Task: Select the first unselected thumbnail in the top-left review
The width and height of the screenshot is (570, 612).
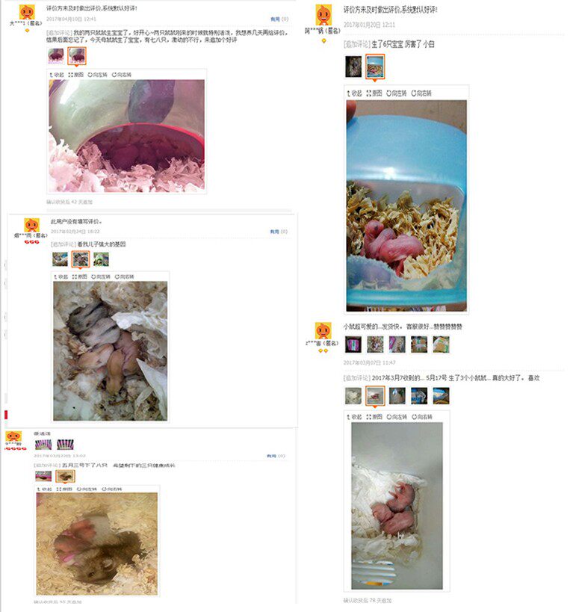Action: tap(56, 56)
